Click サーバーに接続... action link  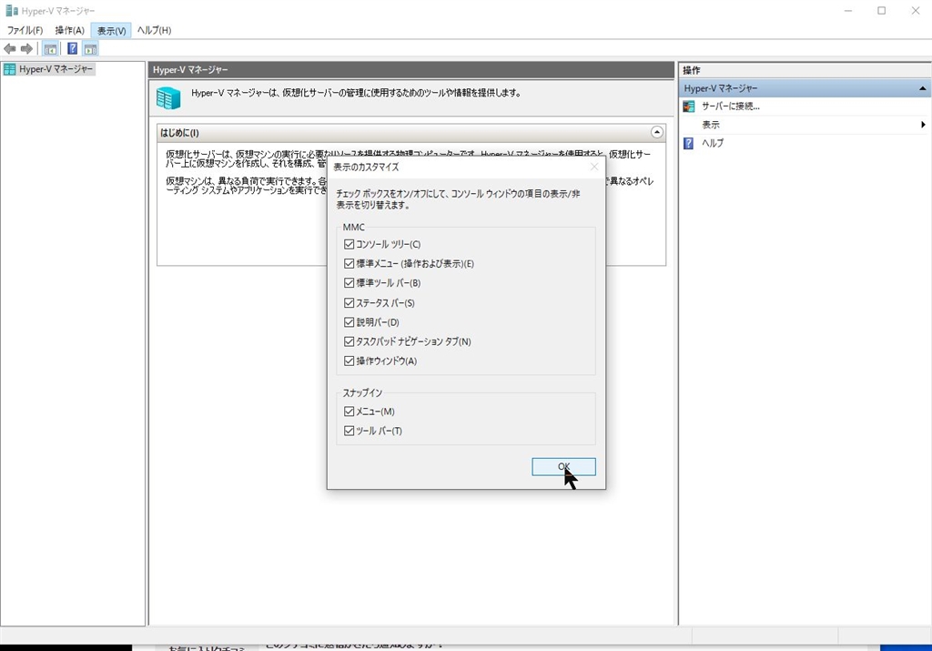click(731, 107)
